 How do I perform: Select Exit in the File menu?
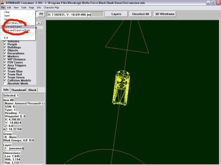tap(6, 37)
